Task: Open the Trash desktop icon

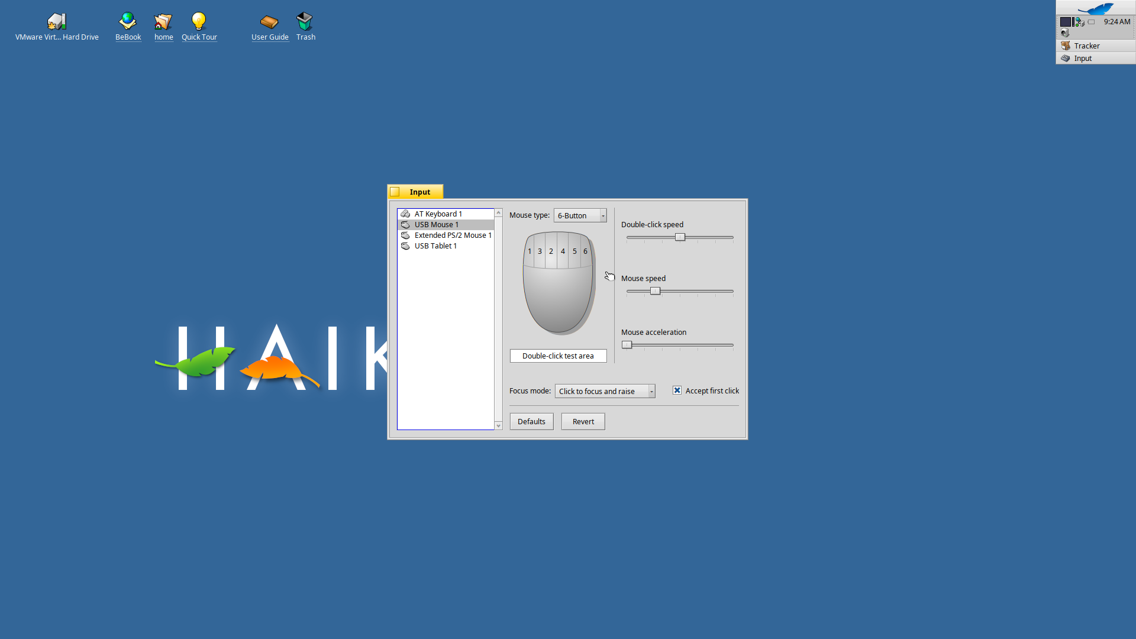Action: 305,21
